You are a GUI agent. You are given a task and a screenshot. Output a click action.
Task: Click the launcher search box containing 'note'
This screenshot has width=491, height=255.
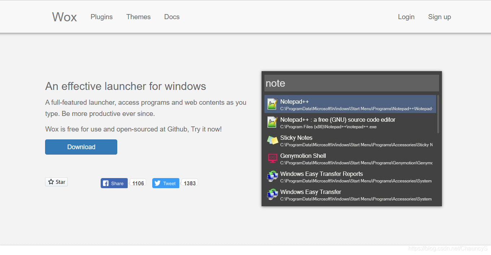352,83
